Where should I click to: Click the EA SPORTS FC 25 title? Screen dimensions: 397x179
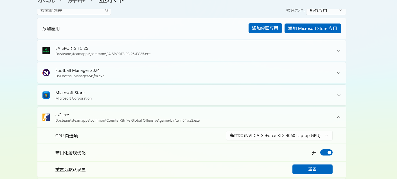[x=72, y=48]
